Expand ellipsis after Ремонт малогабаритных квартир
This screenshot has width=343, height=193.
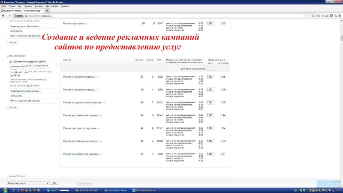101,142
